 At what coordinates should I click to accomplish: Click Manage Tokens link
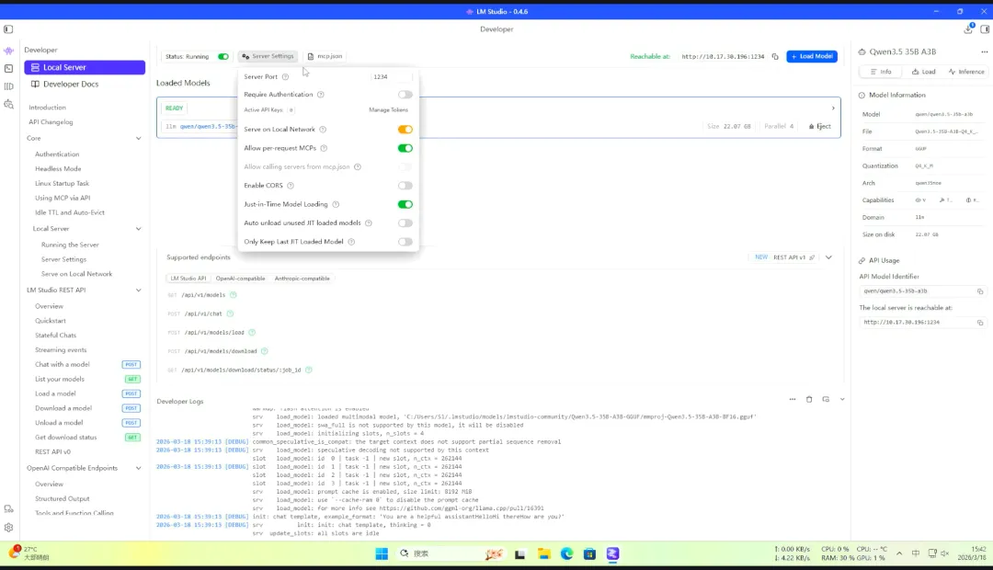pyautogui.click(x=388, y=110)
